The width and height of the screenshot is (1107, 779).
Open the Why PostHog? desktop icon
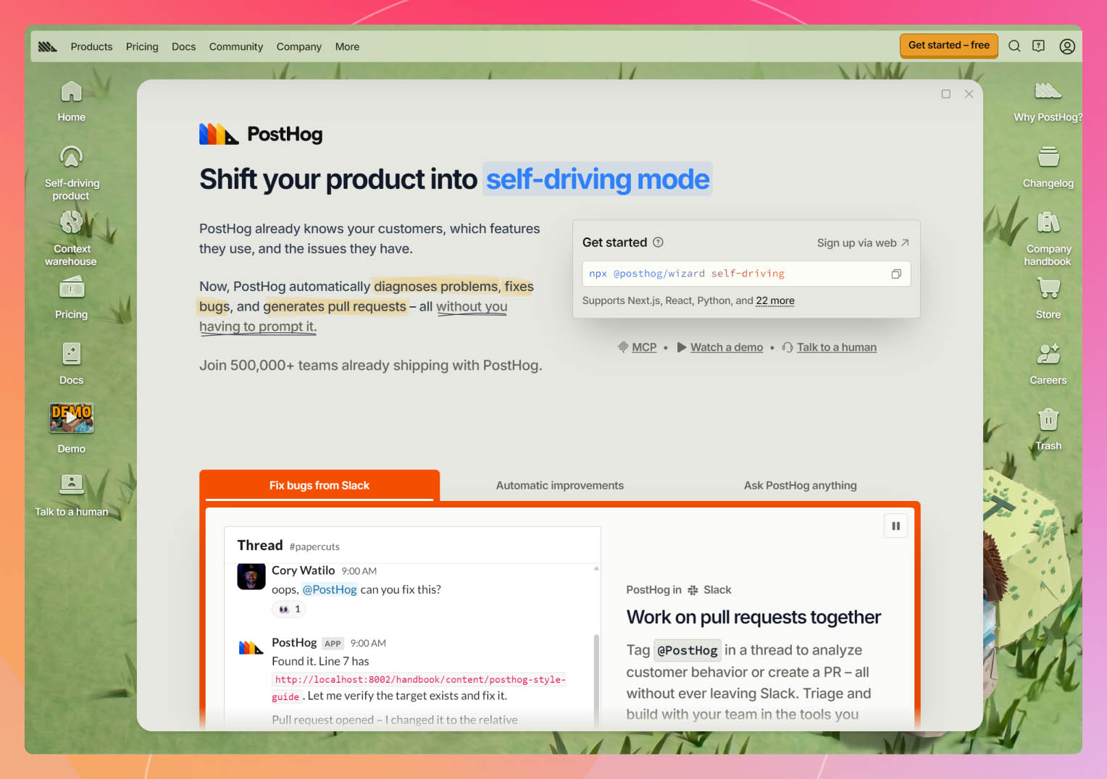click(1048, 101)
